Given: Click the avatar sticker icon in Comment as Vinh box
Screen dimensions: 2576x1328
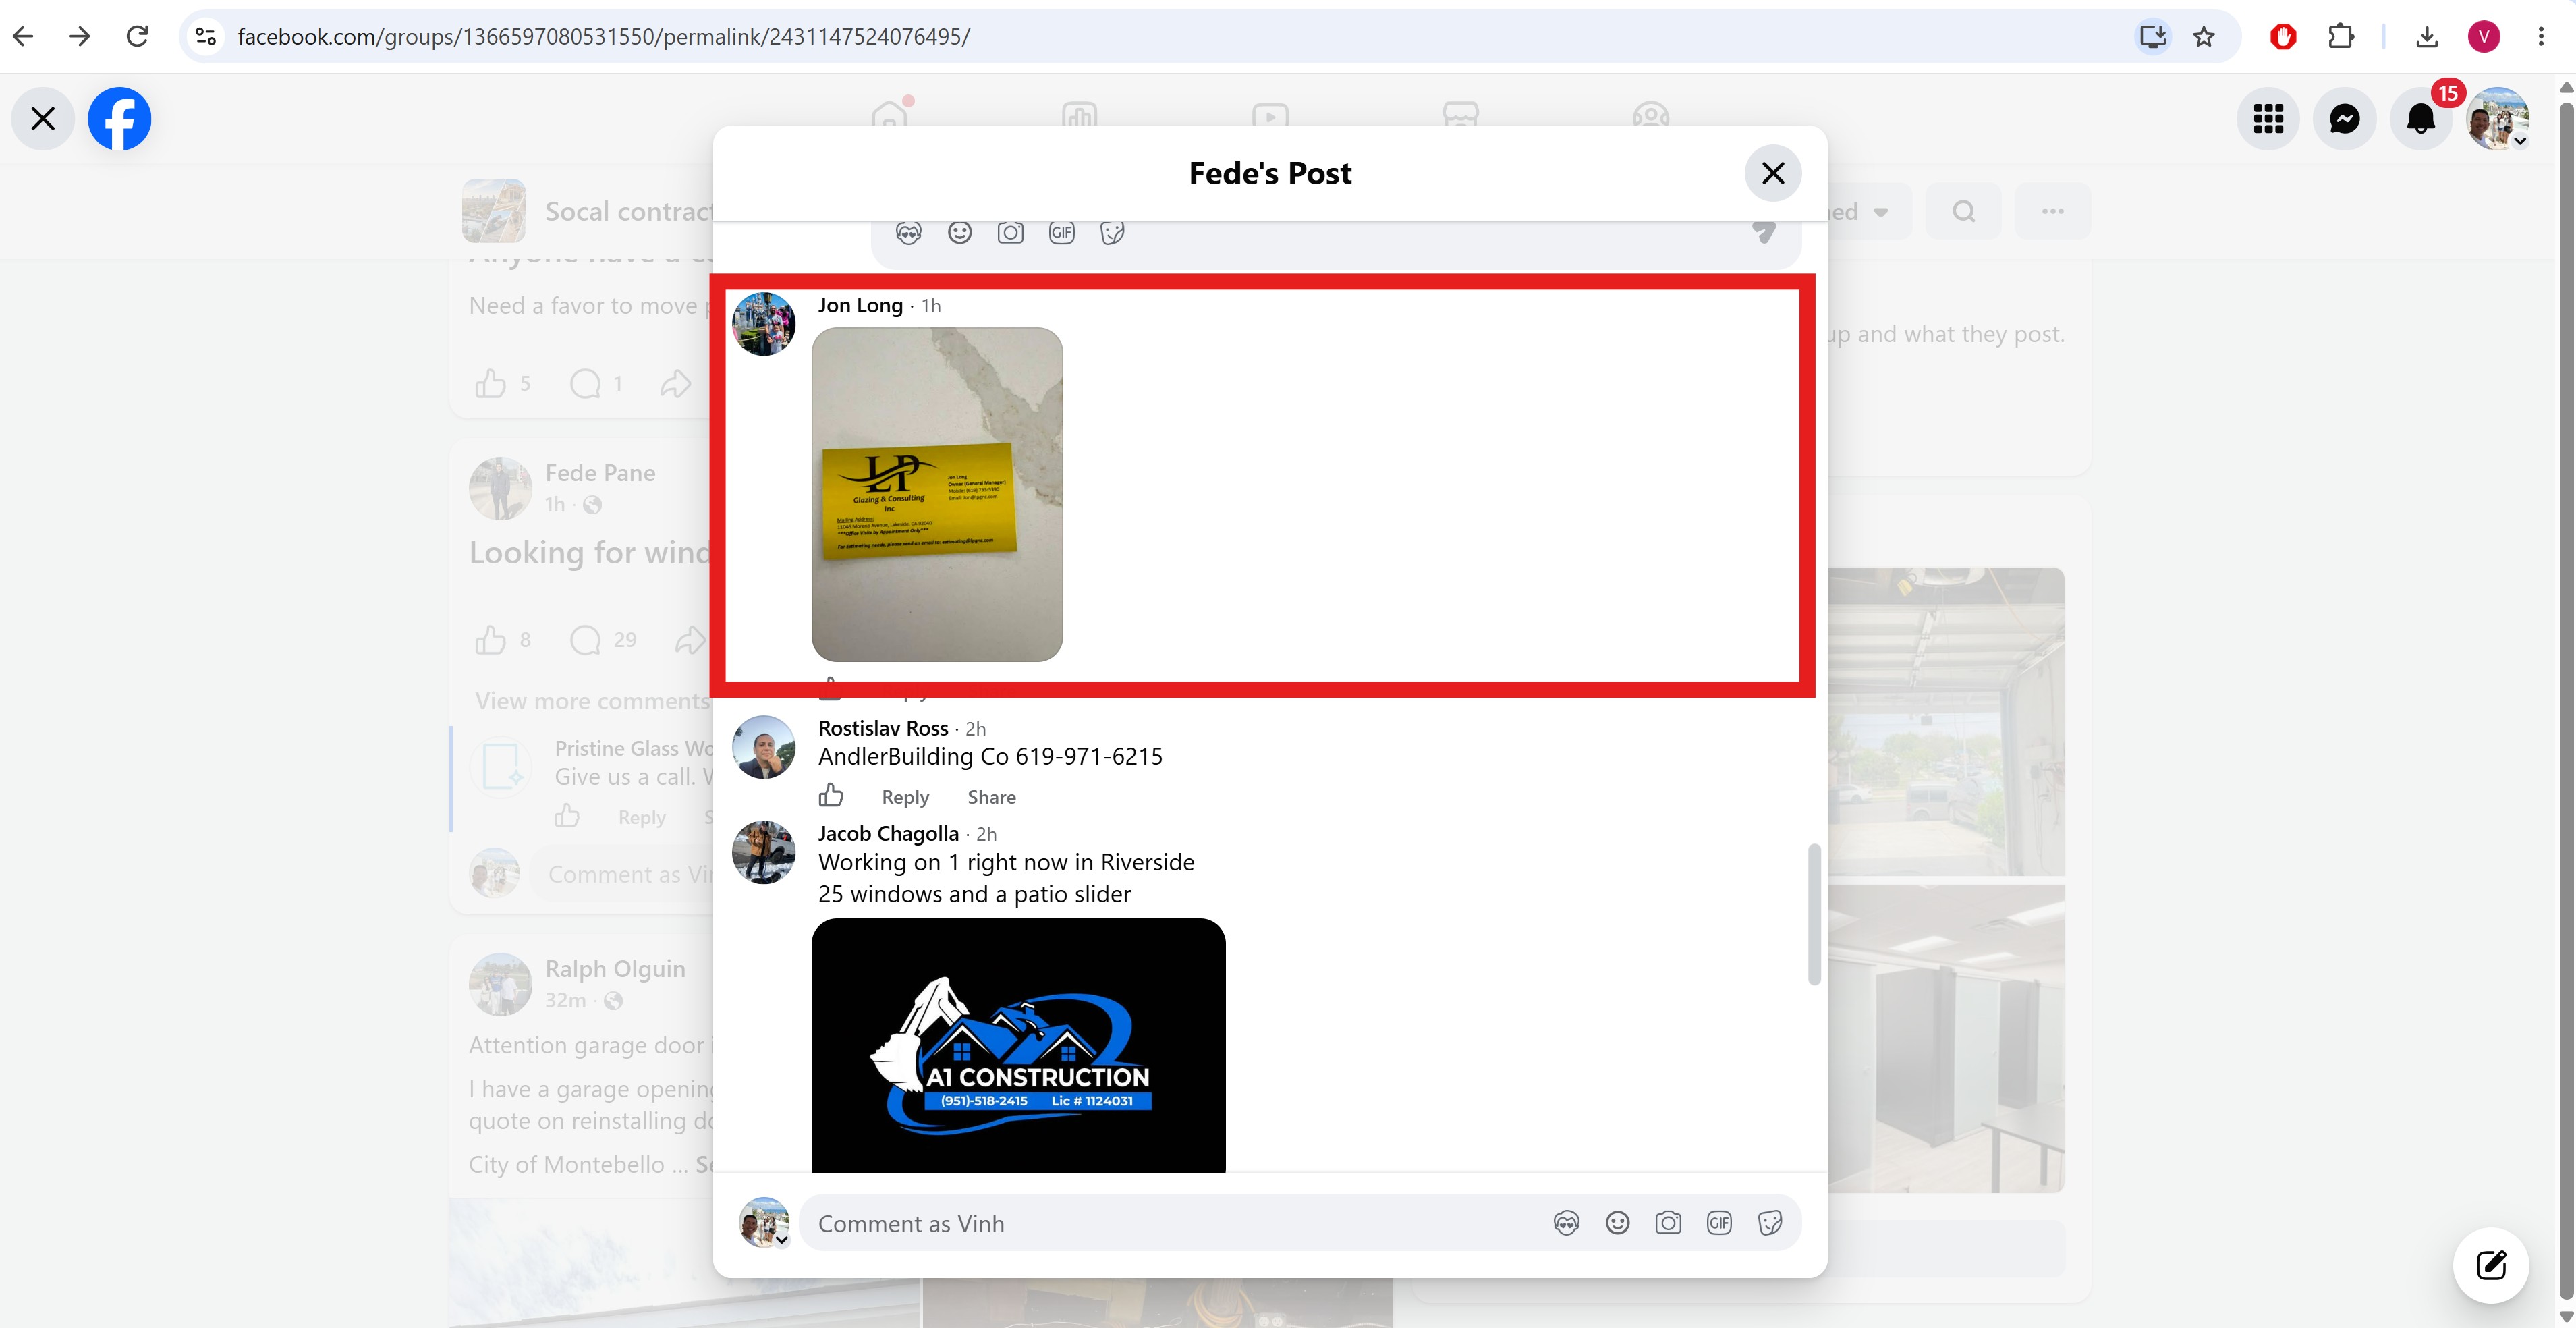Looking at the screenshot, I should [1566, 1223].
